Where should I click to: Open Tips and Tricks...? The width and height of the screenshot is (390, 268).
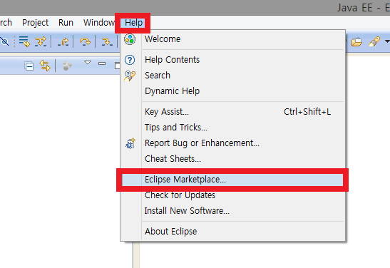[x=233, y=128]
